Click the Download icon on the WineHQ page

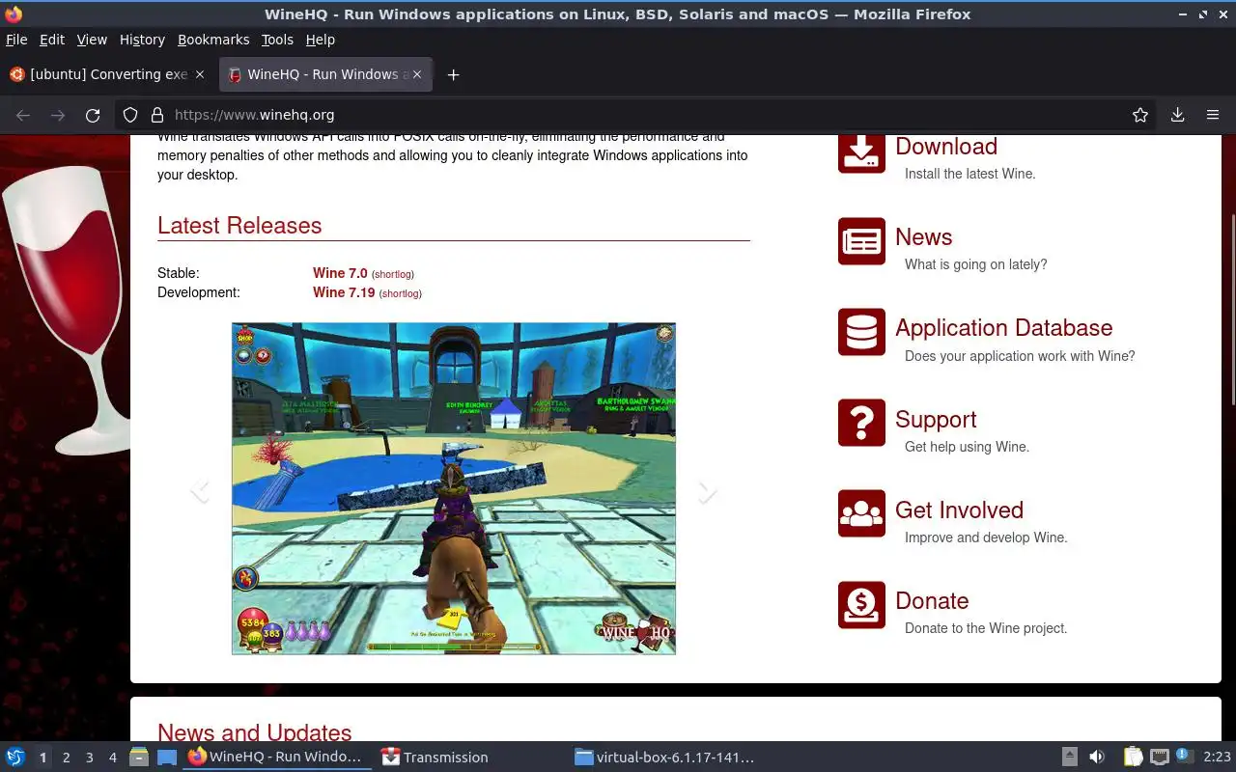[x=861, y=153]
